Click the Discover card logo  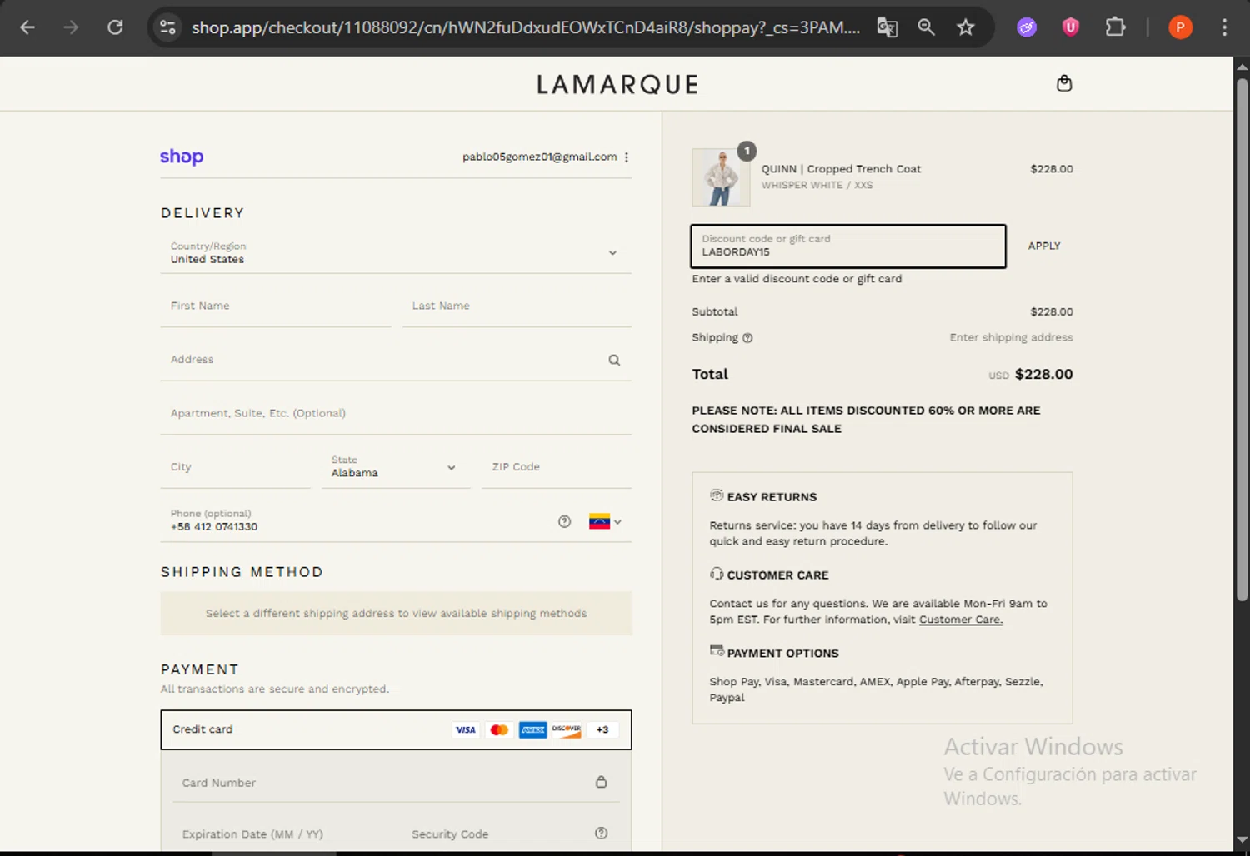567,730
